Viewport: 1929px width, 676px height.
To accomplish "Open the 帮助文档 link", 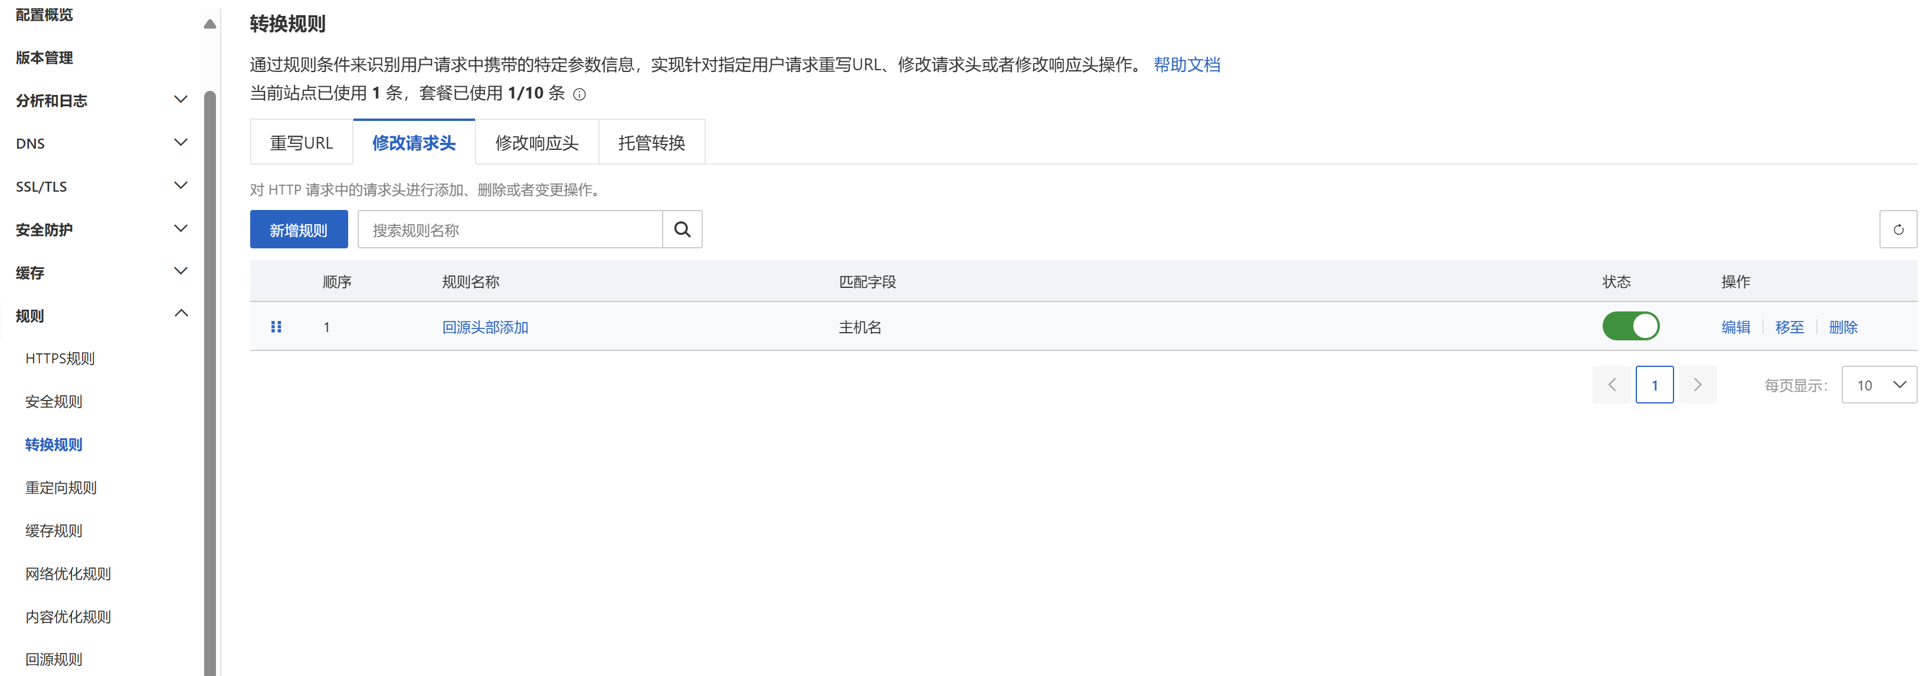I will pyautogui.click(x=1186, y=64).
